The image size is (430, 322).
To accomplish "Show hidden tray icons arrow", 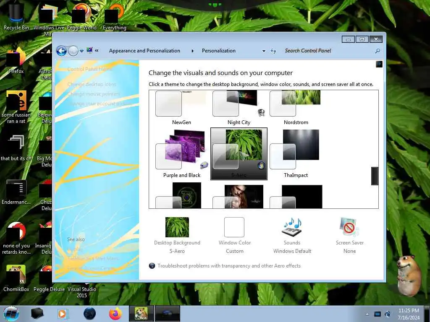I will point(367,314).
